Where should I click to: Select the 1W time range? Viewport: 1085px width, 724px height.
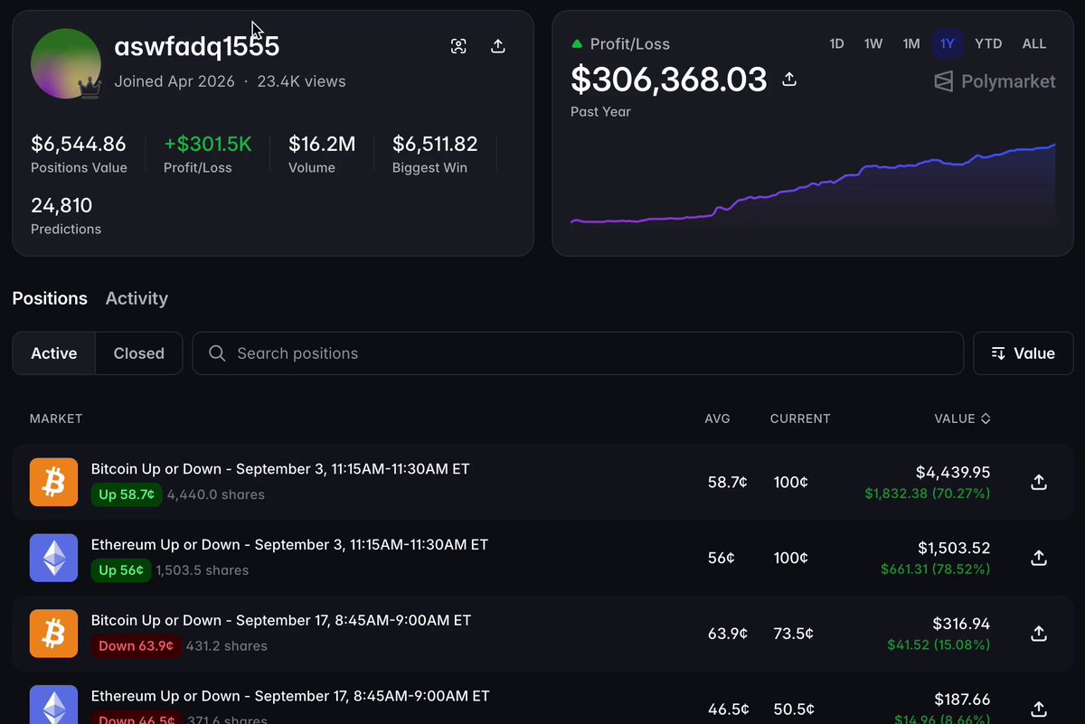(x=873, y=43)
